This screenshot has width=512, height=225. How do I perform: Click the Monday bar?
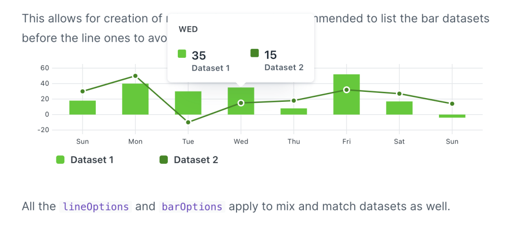coord(135,99)
